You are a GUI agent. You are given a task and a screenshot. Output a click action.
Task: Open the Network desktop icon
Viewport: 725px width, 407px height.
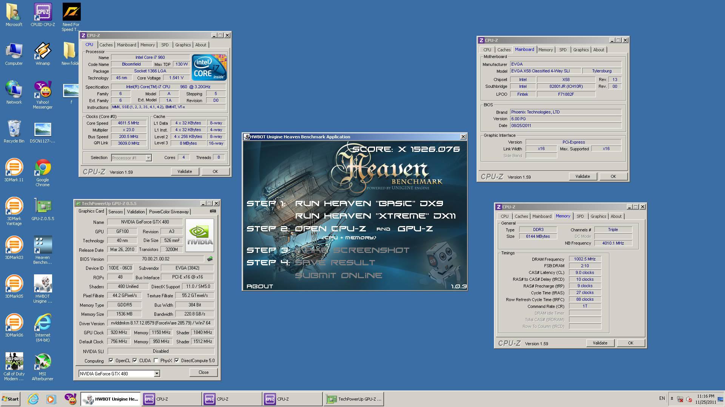pos(14,93)
